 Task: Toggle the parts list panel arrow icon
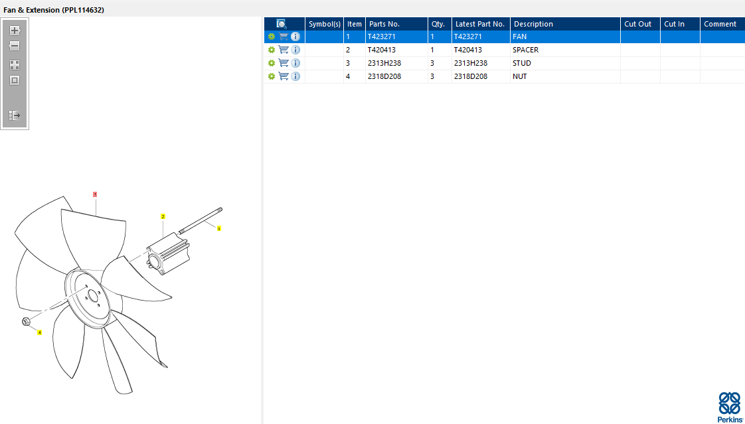coord(15,115)
